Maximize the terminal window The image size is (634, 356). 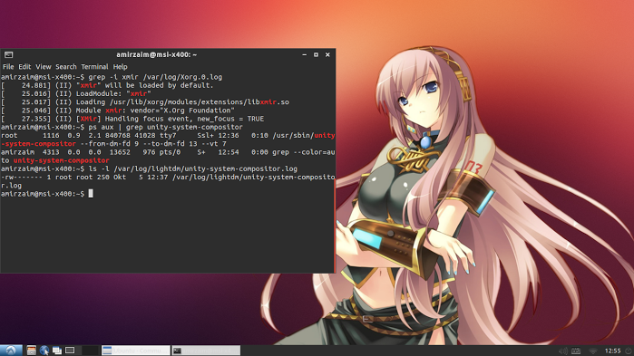[316, 54]
